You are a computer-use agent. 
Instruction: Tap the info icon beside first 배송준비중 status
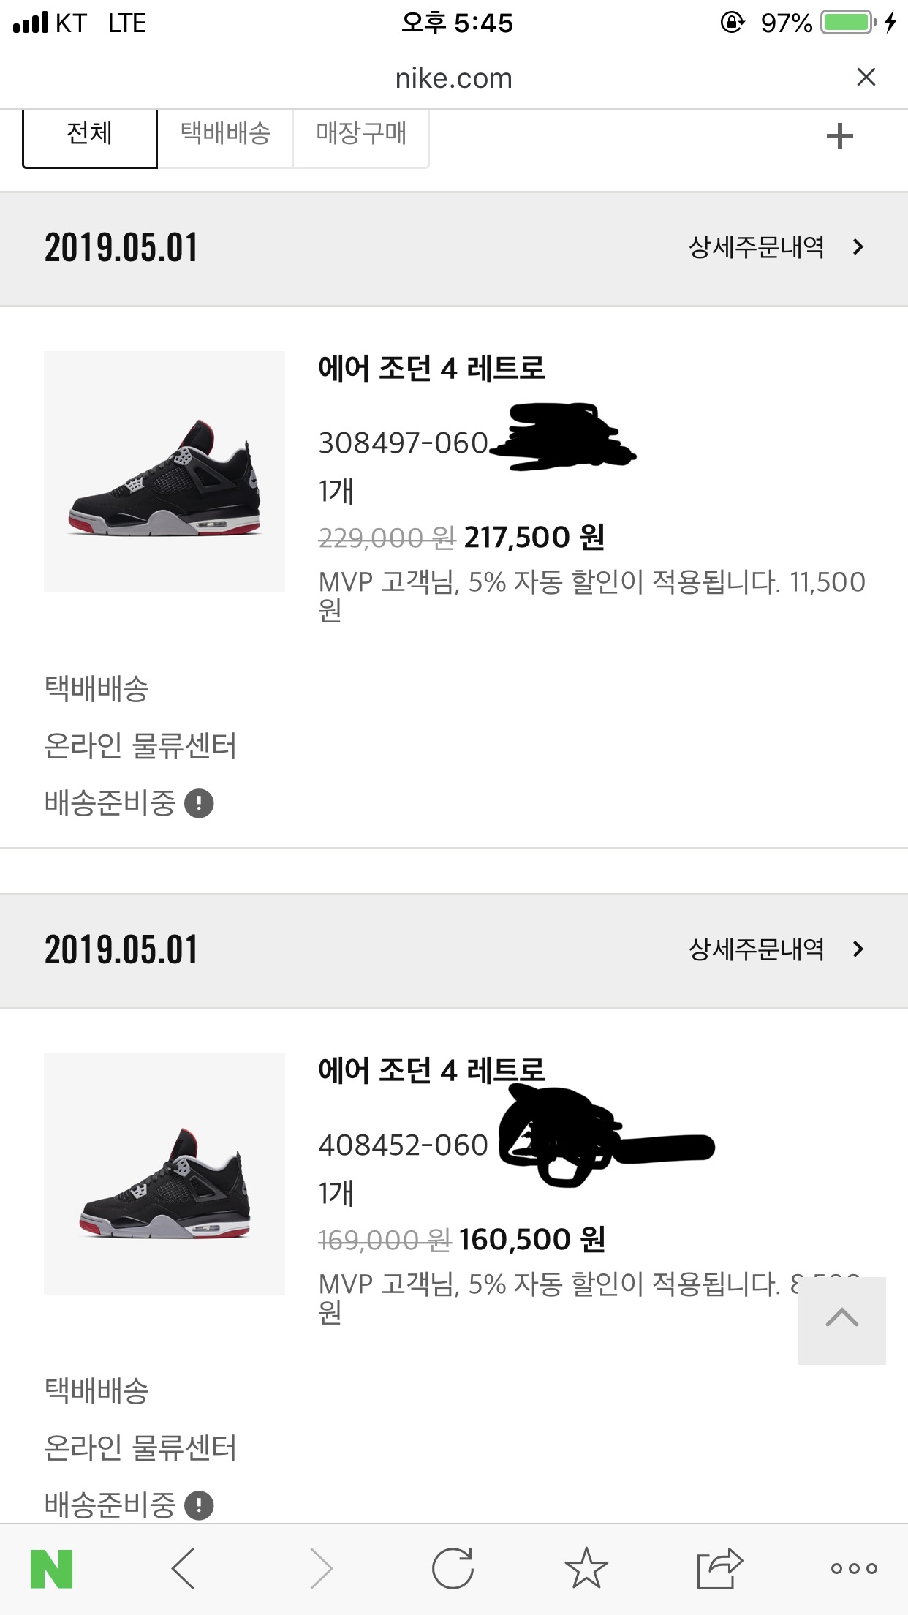coord(199,803)
